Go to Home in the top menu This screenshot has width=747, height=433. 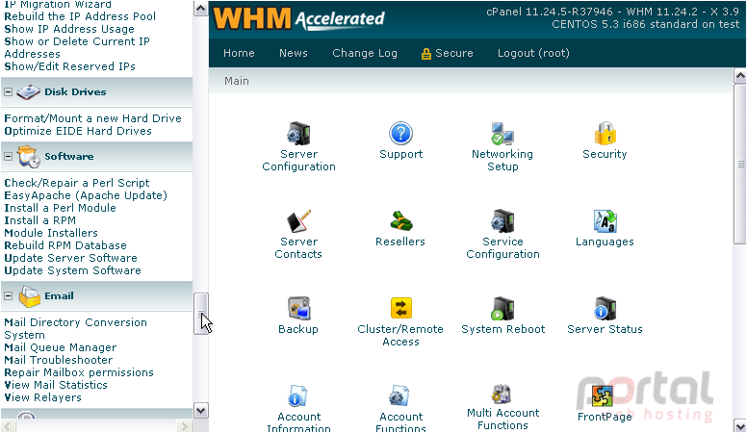pos(239,53)
